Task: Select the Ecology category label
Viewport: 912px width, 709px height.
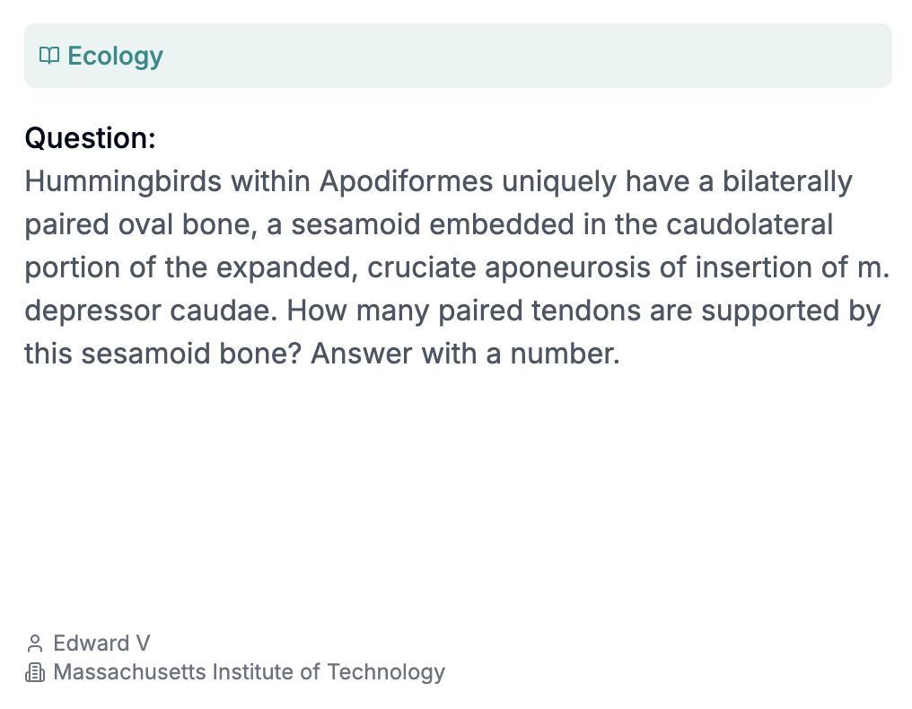Action: tap(115, 56)
